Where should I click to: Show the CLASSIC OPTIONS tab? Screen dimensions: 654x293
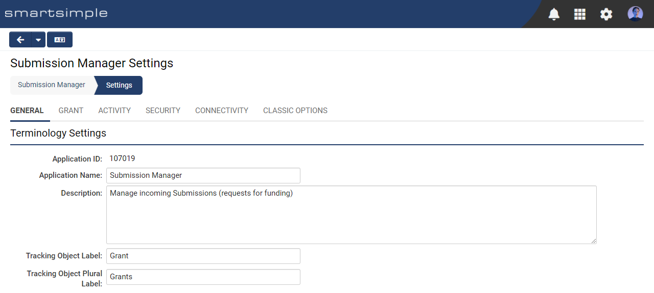[x=295, y=111]
